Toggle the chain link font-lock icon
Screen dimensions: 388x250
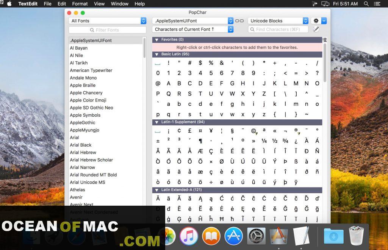pyautogui.click(x=239, y=21)
